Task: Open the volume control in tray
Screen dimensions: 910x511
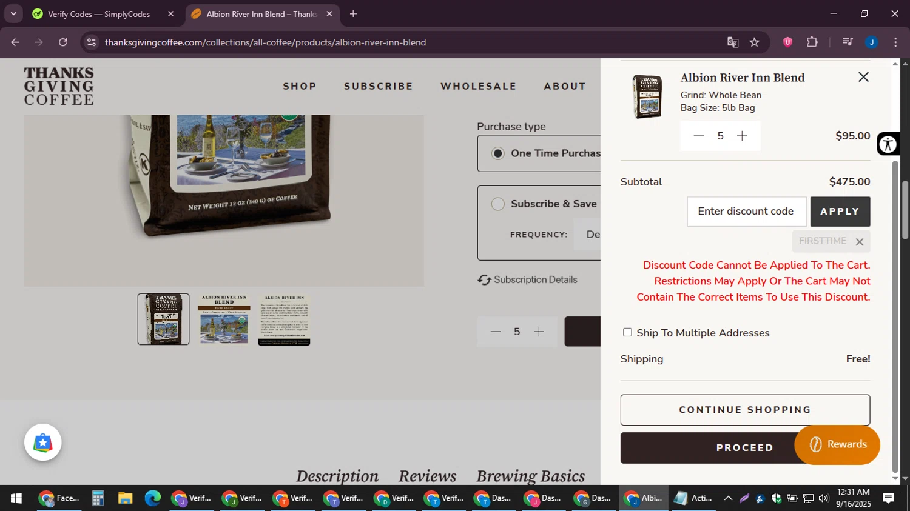Action: (x=823, y=498)
